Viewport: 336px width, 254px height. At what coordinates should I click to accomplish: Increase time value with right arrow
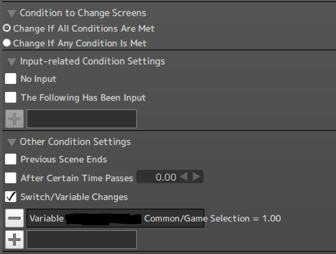coord(197,177)
